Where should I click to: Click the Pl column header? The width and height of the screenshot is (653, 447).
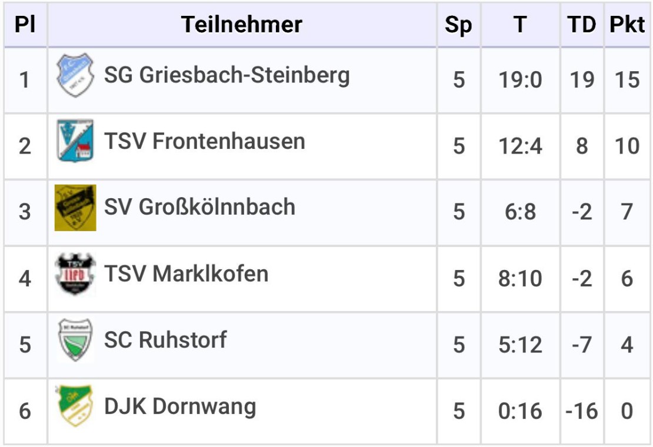click(x=25, y=25)
